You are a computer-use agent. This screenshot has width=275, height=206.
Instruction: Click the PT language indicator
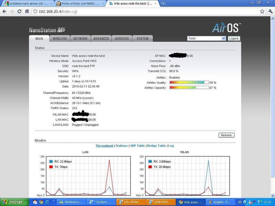(x=240, y=202)
